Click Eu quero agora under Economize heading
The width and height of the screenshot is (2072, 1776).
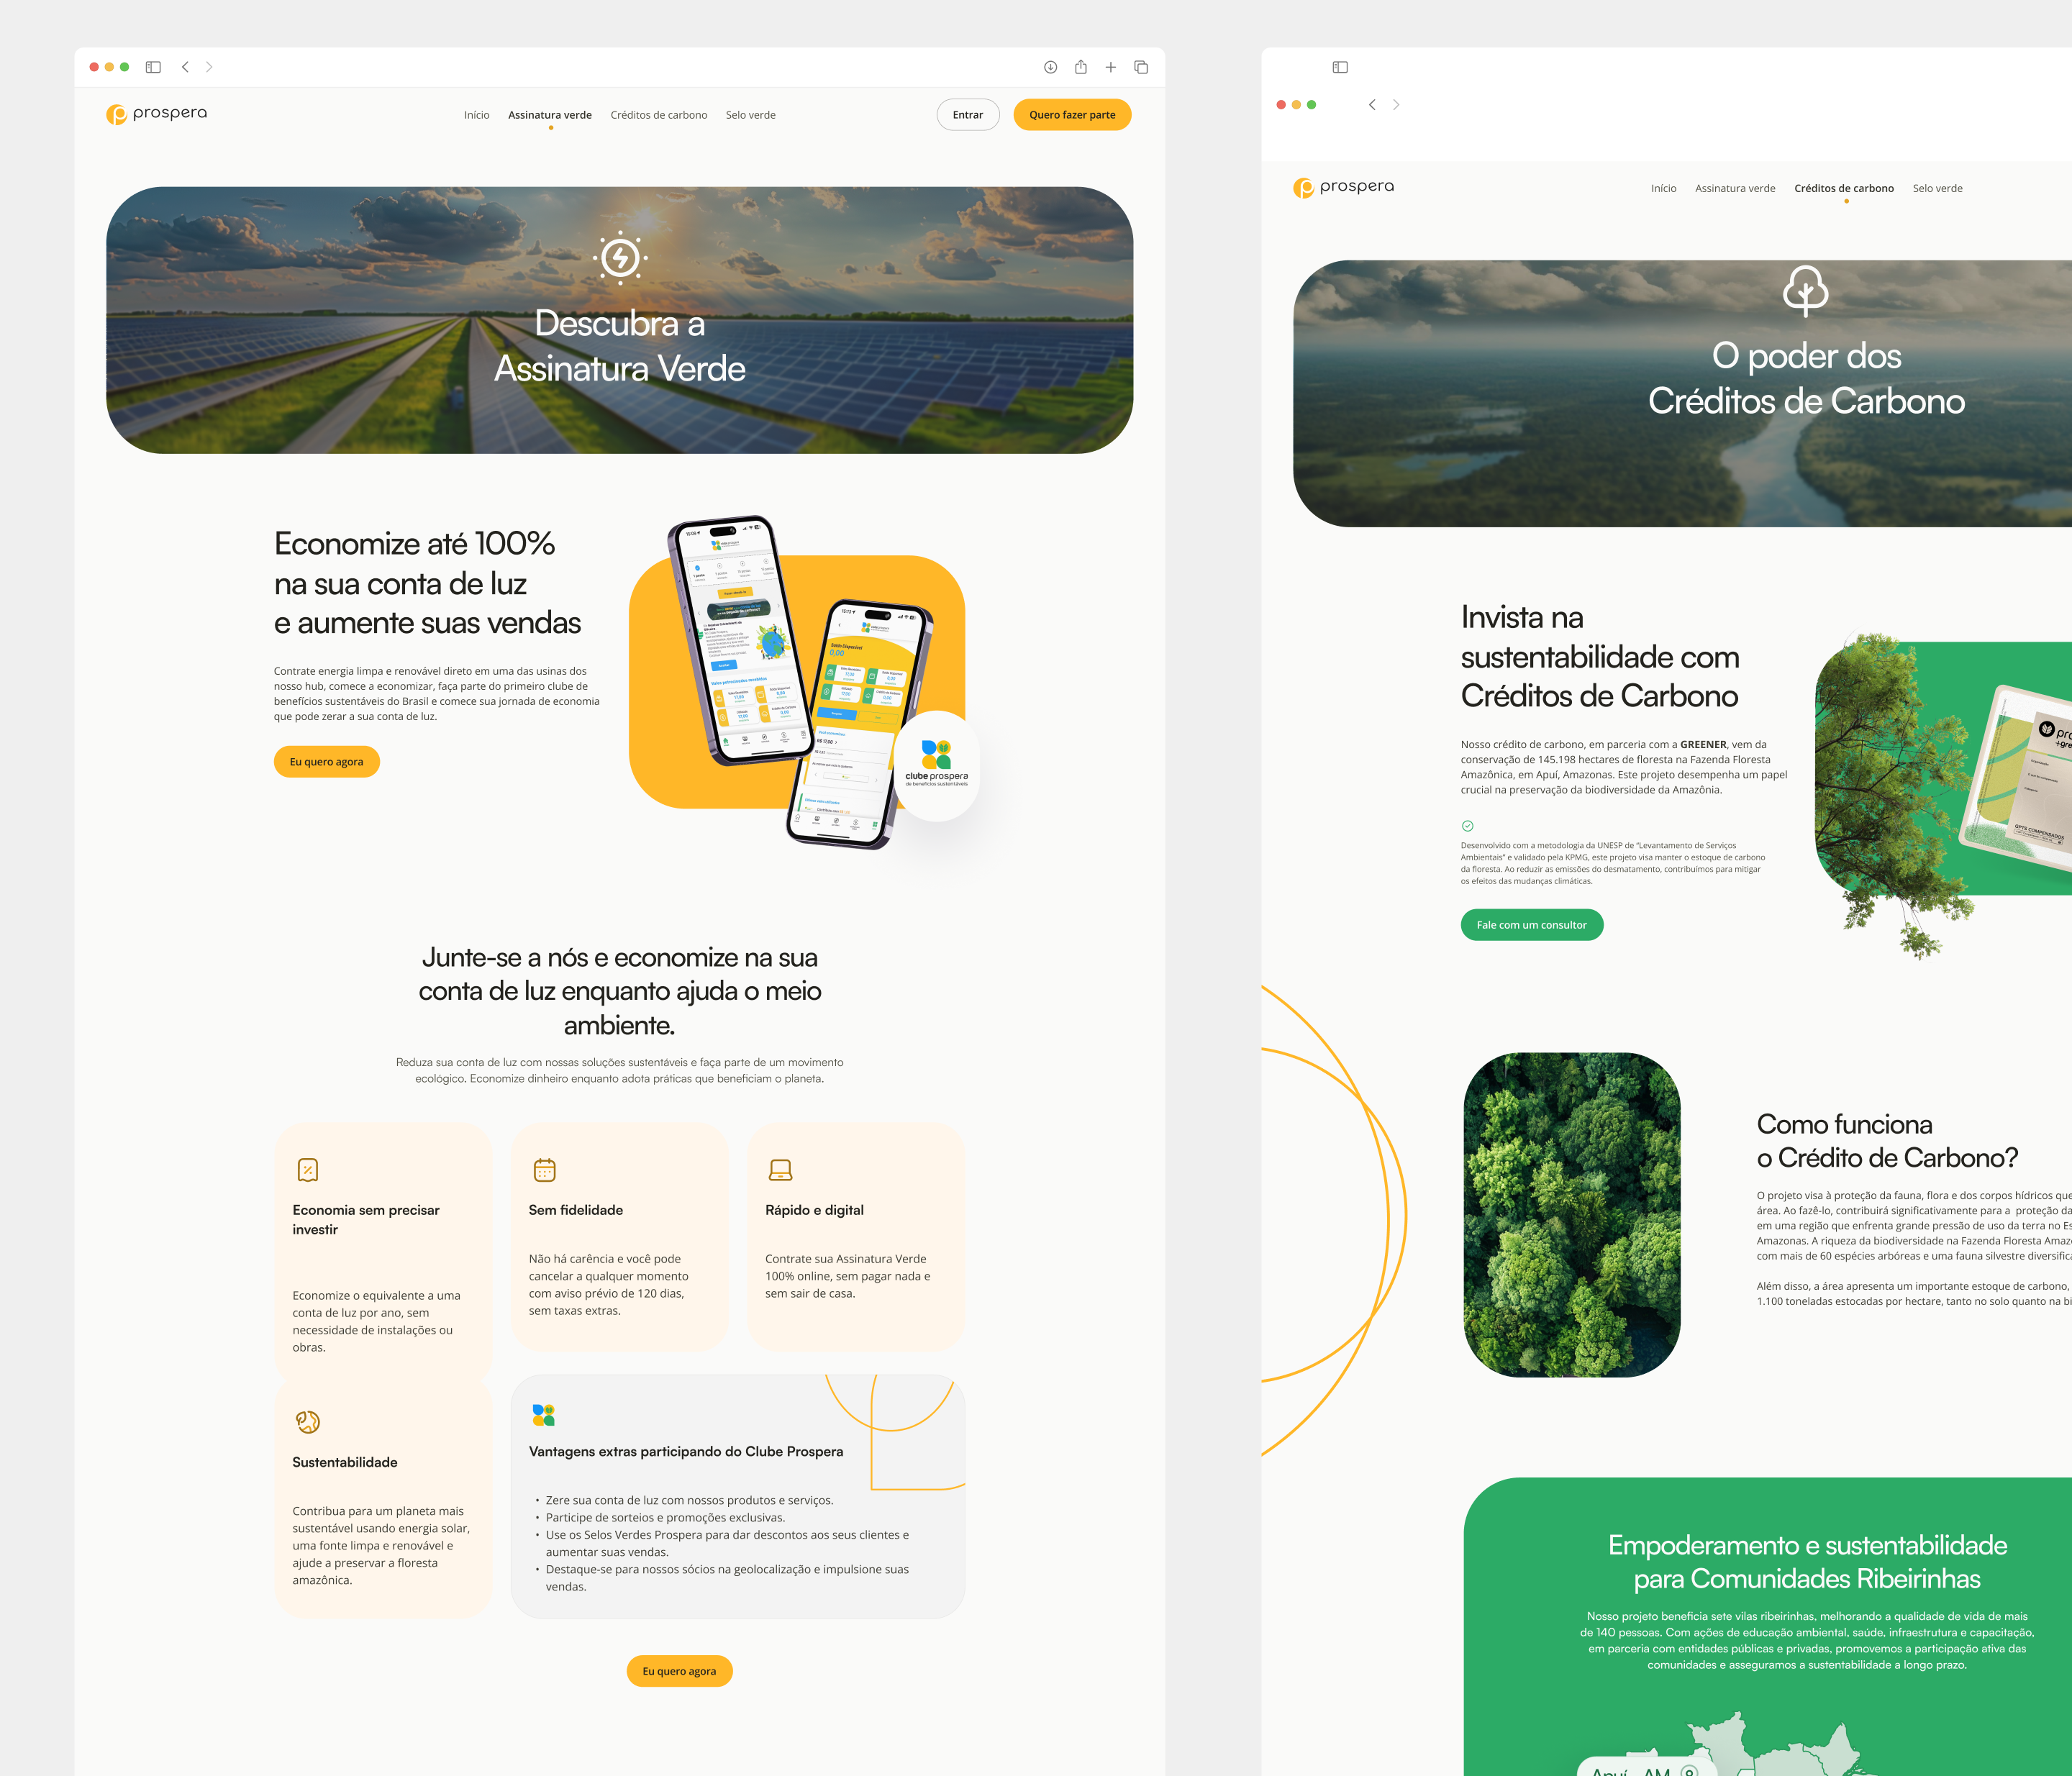coord(327,762)
